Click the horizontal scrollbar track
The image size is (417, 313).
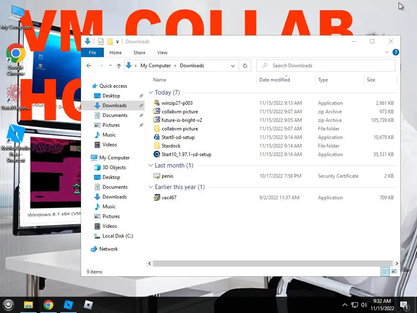click(272, 264)
